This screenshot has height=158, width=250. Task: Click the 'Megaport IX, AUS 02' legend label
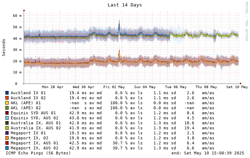click(x=34, y=148)
